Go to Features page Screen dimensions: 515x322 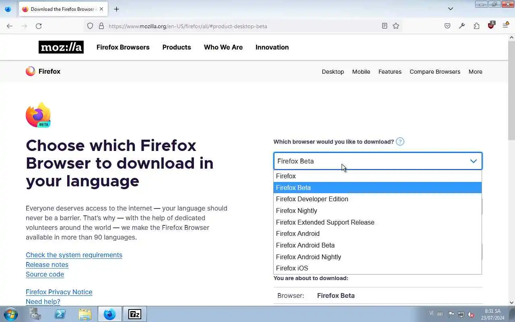(390, 72)
